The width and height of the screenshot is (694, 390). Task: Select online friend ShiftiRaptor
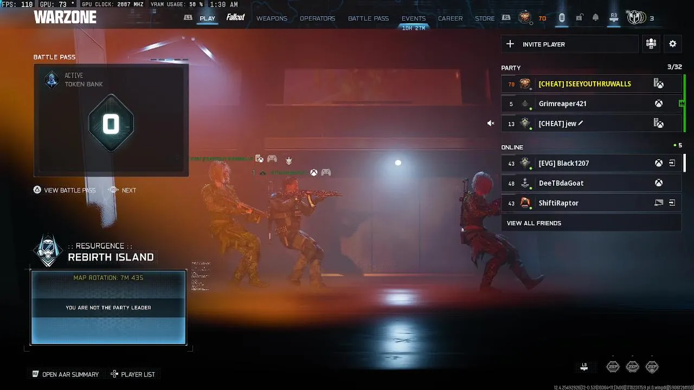592,203
